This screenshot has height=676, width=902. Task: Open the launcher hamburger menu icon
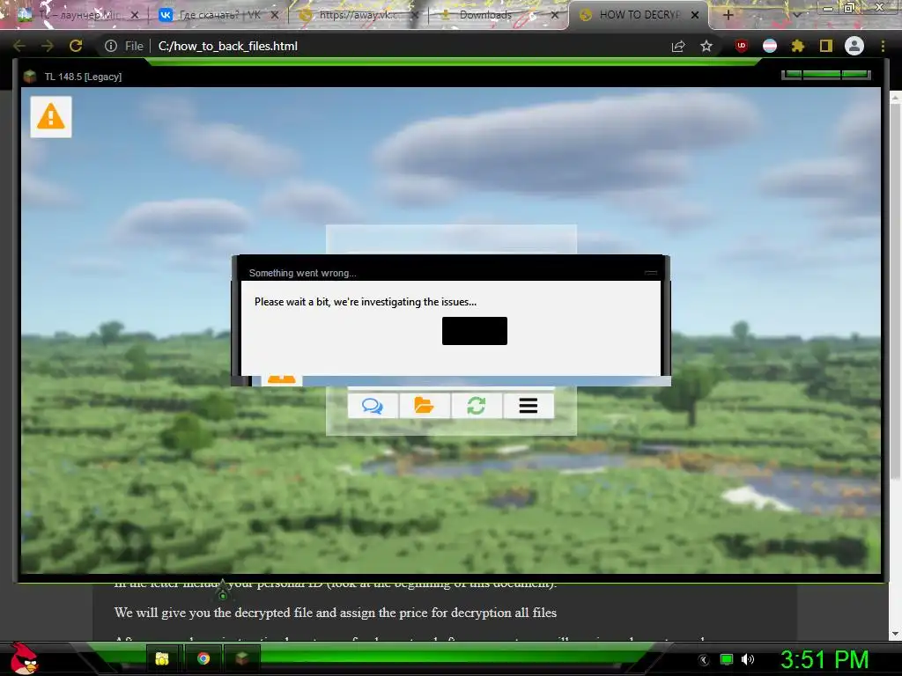coord(529,406)
